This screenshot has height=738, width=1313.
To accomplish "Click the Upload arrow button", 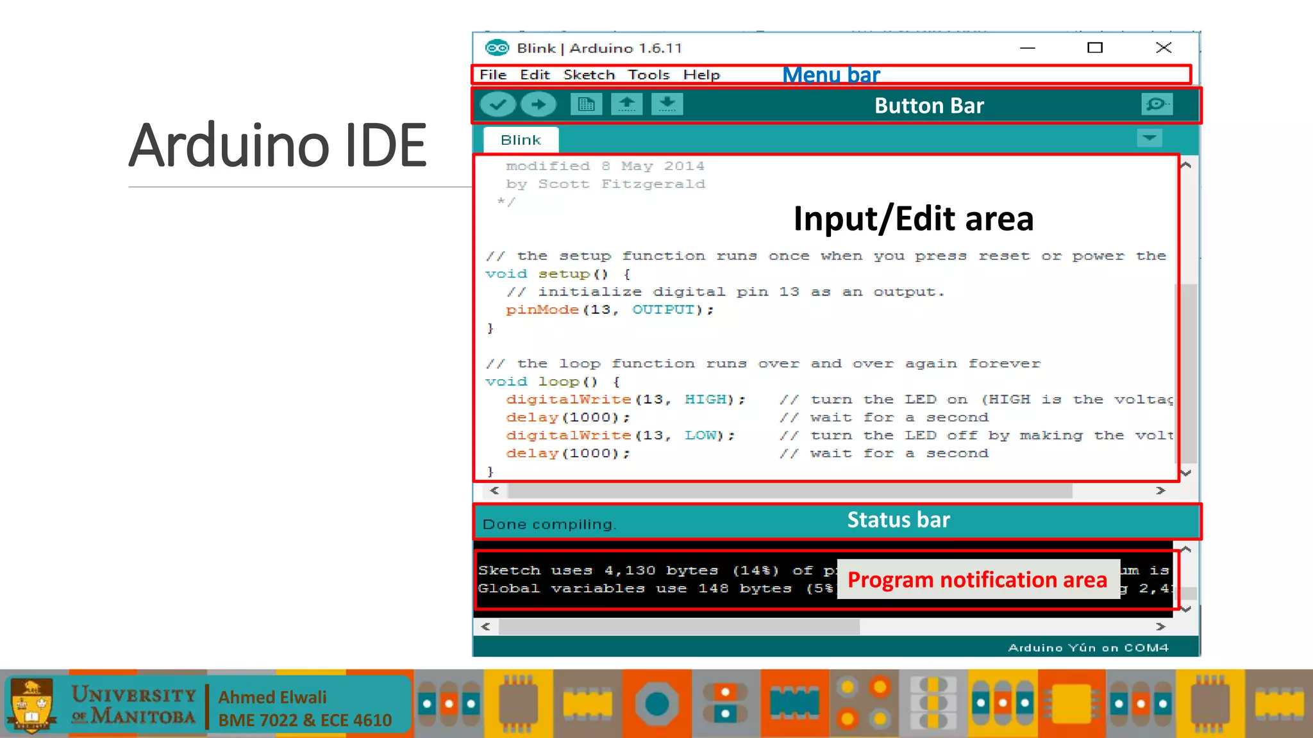I will (x=539, y=104).
